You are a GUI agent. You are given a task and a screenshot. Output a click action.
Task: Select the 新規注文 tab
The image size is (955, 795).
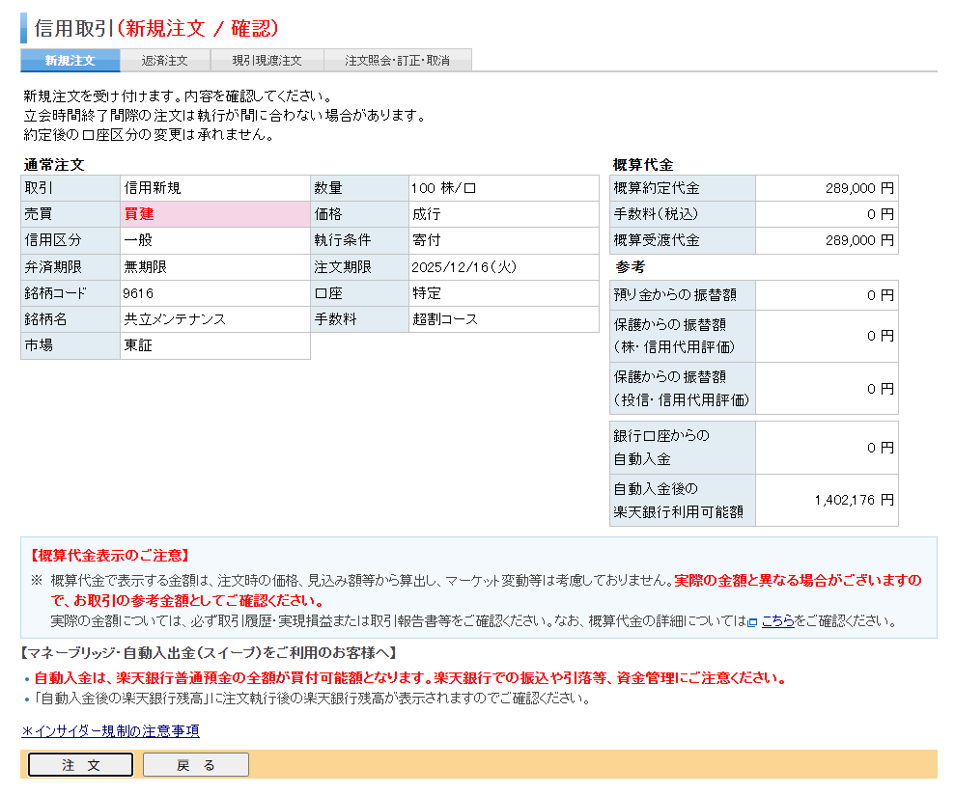pos(68,60)
